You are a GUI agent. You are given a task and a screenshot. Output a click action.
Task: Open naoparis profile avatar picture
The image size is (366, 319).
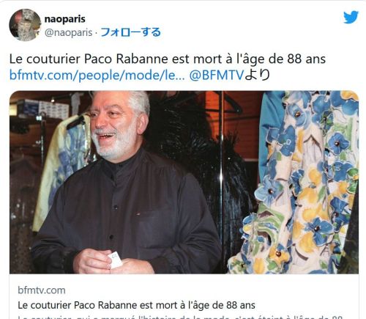25,25
